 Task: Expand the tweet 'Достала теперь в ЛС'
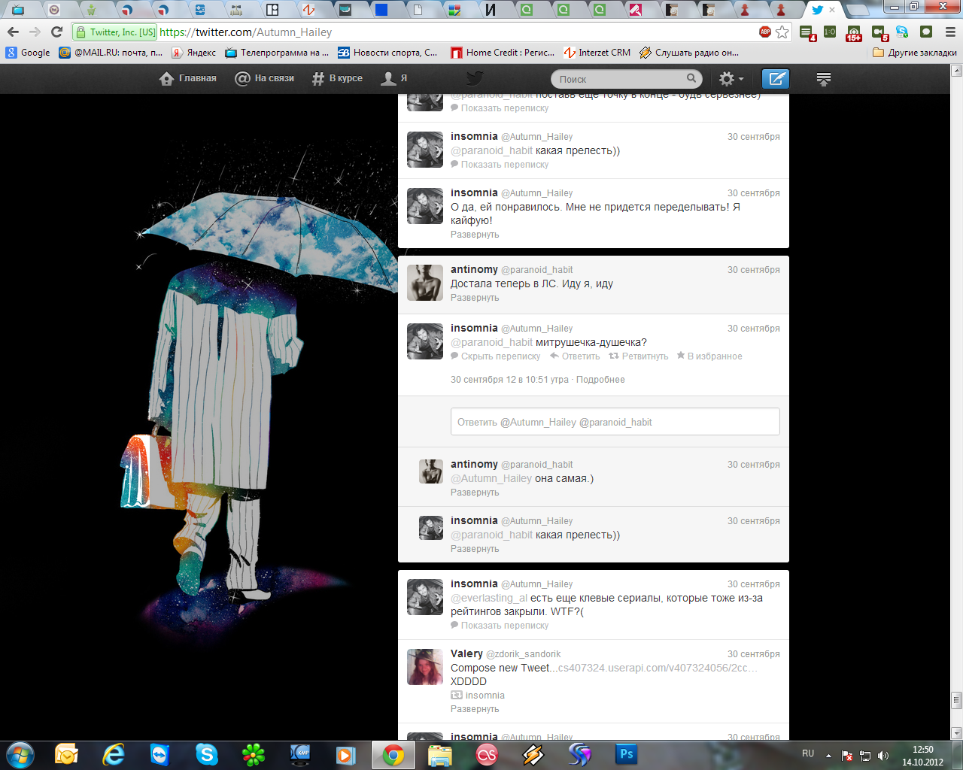click(475, 298)
